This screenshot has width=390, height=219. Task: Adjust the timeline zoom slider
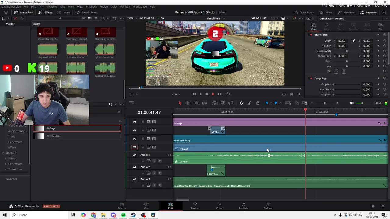(x=324, y=103)
